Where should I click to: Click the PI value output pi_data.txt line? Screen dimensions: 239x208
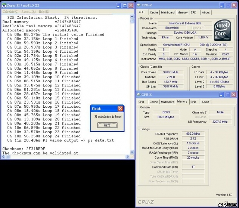60,140
